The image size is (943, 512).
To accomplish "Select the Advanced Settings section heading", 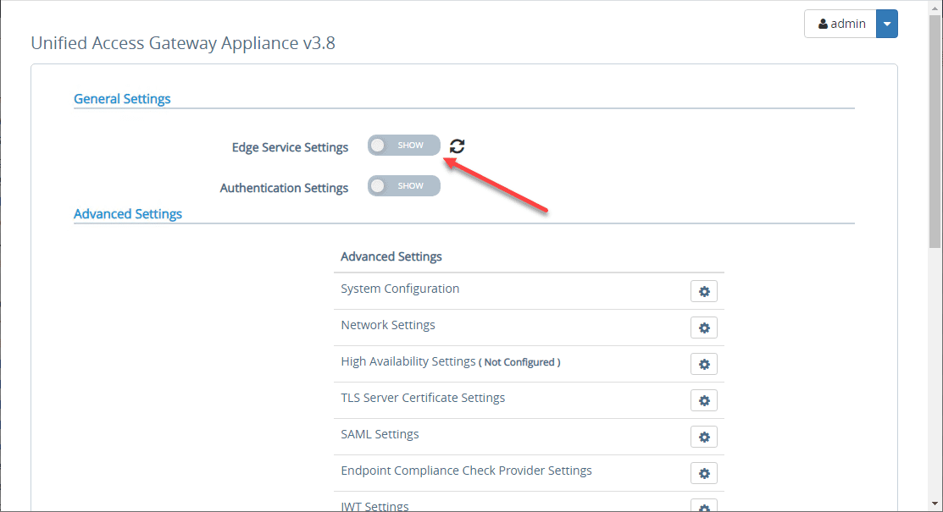I will (127, 213).
